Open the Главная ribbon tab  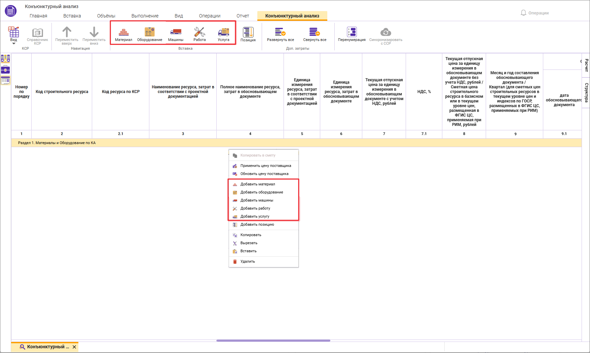click(38, 16)
